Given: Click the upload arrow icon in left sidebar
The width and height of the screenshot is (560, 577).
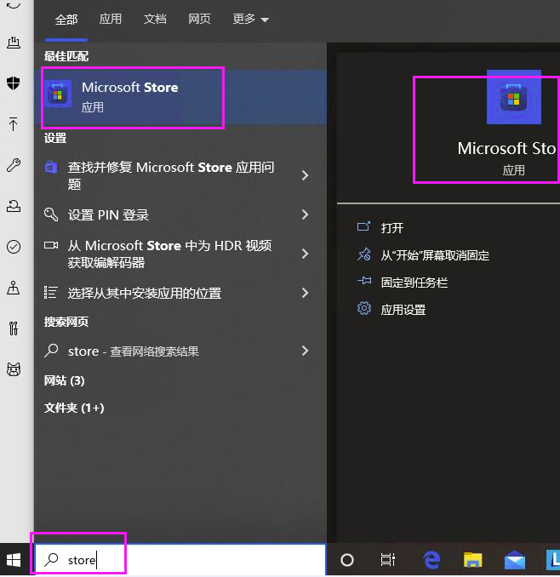Looking at the screenshot, I should tap(14, 124).
